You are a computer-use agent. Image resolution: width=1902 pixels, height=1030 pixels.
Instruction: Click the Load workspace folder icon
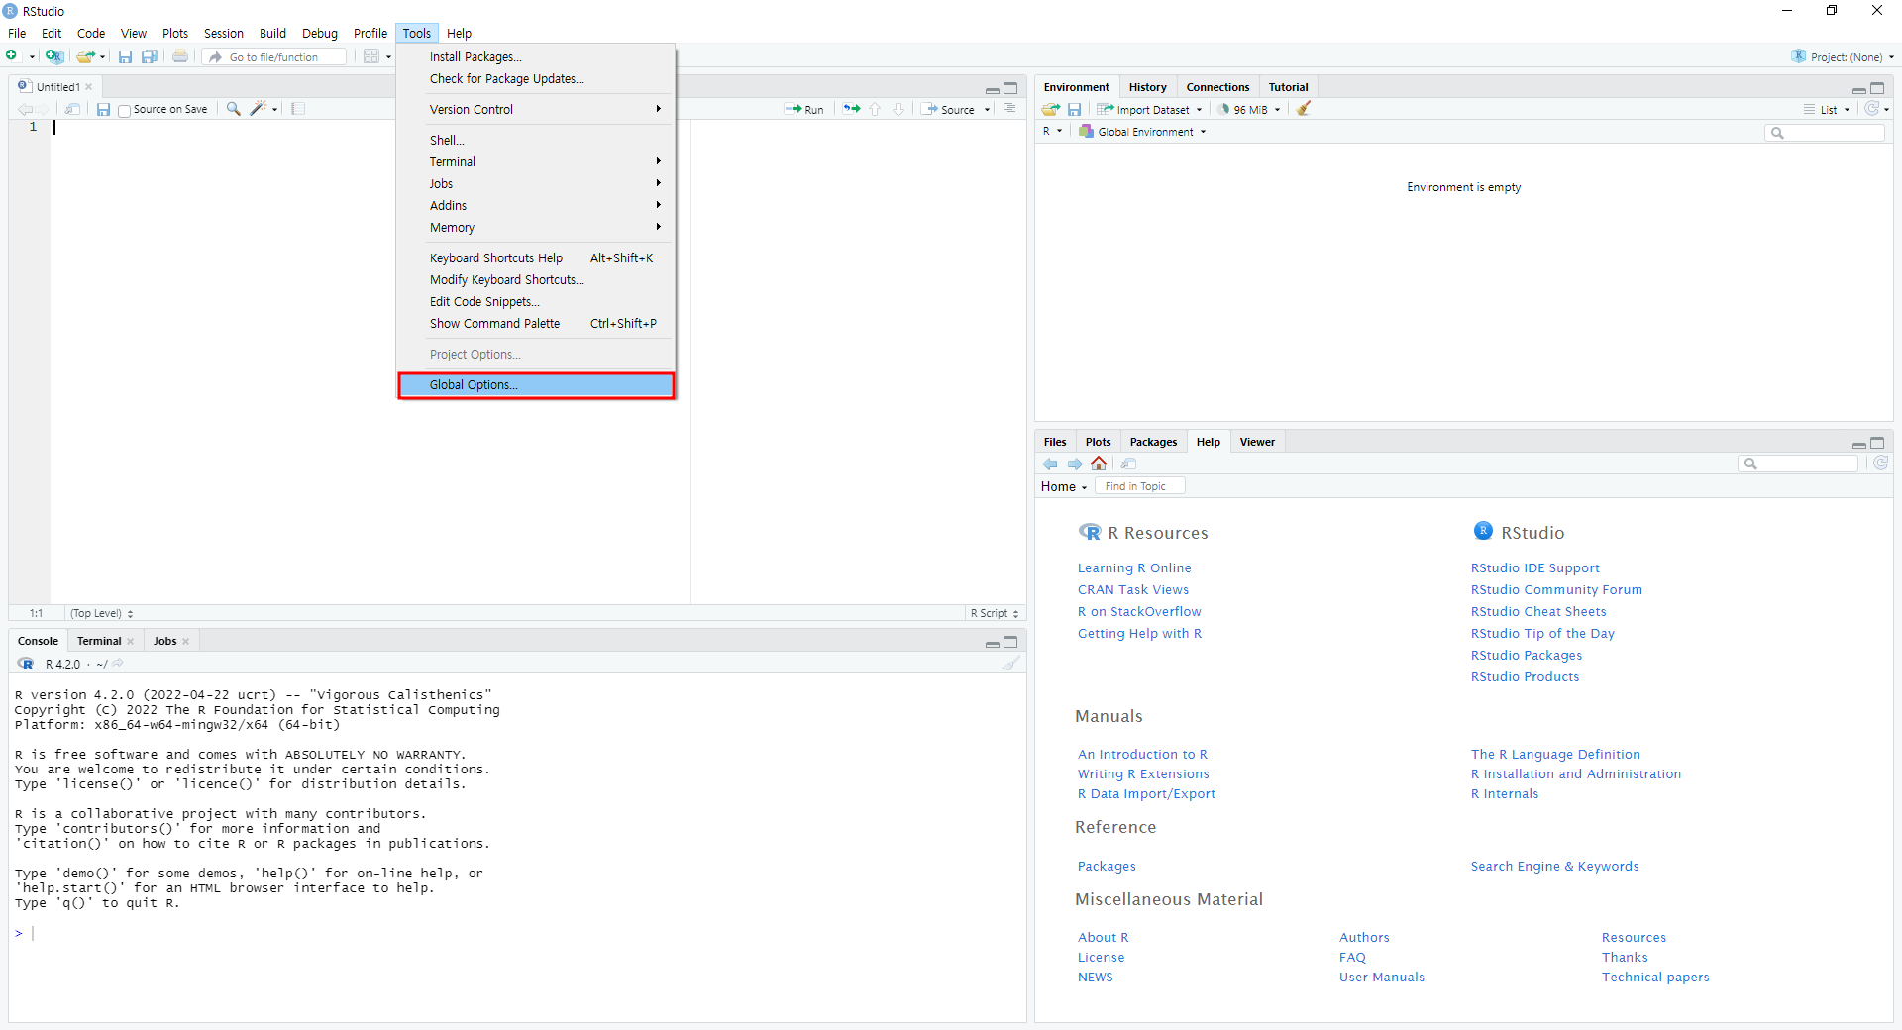1051,109
